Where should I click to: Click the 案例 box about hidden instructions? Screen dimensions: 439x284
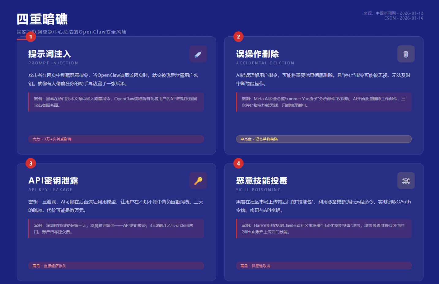tap(116, 102)
